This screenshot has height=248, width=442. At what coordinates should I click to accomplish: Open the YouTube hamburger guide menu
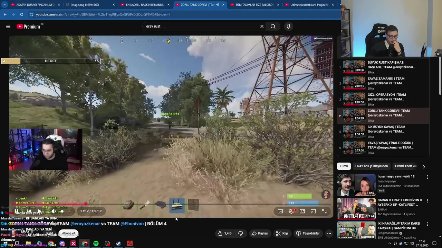point(8,27)
